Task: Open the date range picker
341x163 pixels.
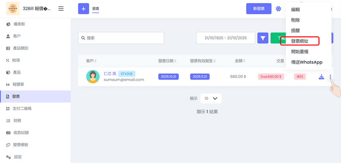Action: tap(225, 38)
